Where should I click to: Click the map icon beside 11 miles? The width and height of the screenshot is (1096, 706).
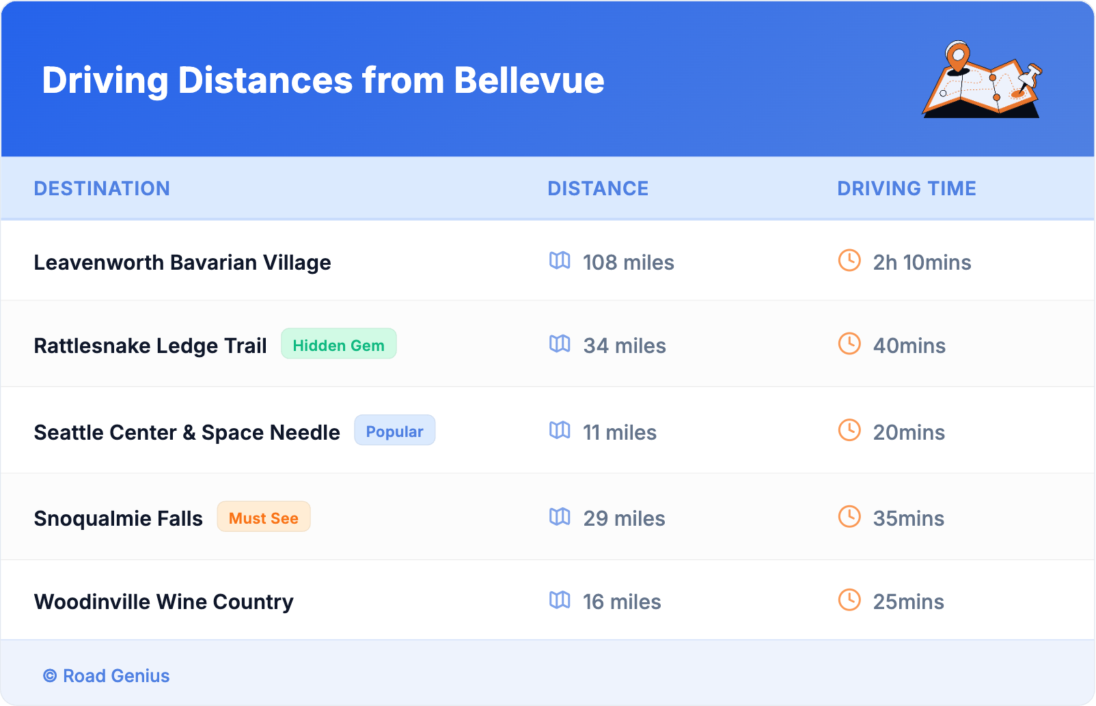coord(560,430)
